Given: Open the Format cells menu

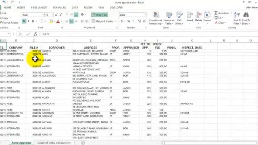Looking at the screenshot, I should pos(207,19).
